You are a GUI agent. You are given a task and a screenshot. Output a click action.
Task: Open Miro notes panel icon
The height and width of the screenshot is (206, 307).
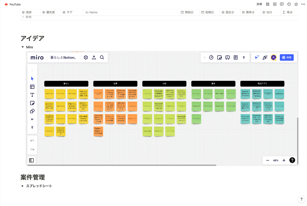click(x=236, y=57)
